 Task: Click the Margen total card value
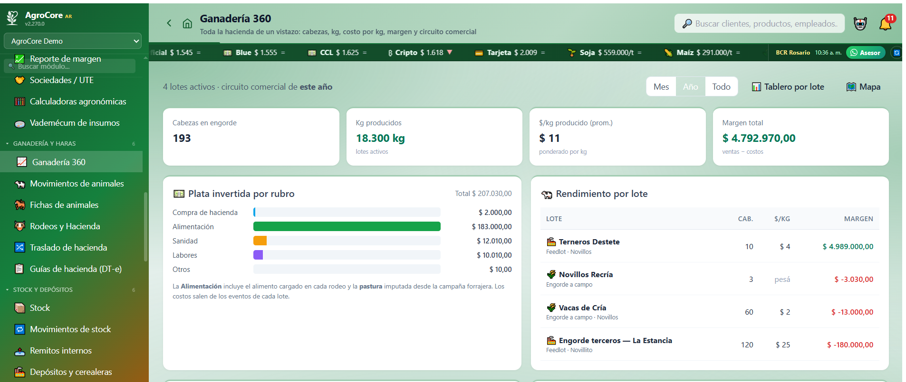pyautogui.click(x=759, y=138)
